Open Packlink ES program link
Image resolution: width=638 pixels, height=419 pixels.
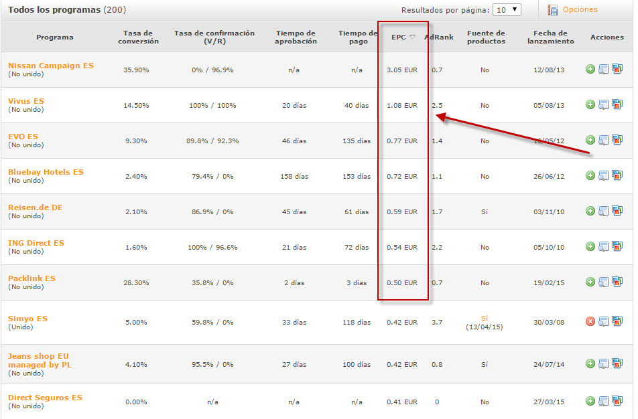click(31, 278)
